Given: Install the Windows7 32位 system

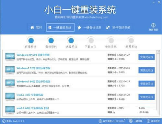Looking at the screenshot, I should point(146,70).
